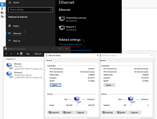Screen dimensions: 157x119
Task: Click the Network 2 monitor icon
Action: [62, 28]
